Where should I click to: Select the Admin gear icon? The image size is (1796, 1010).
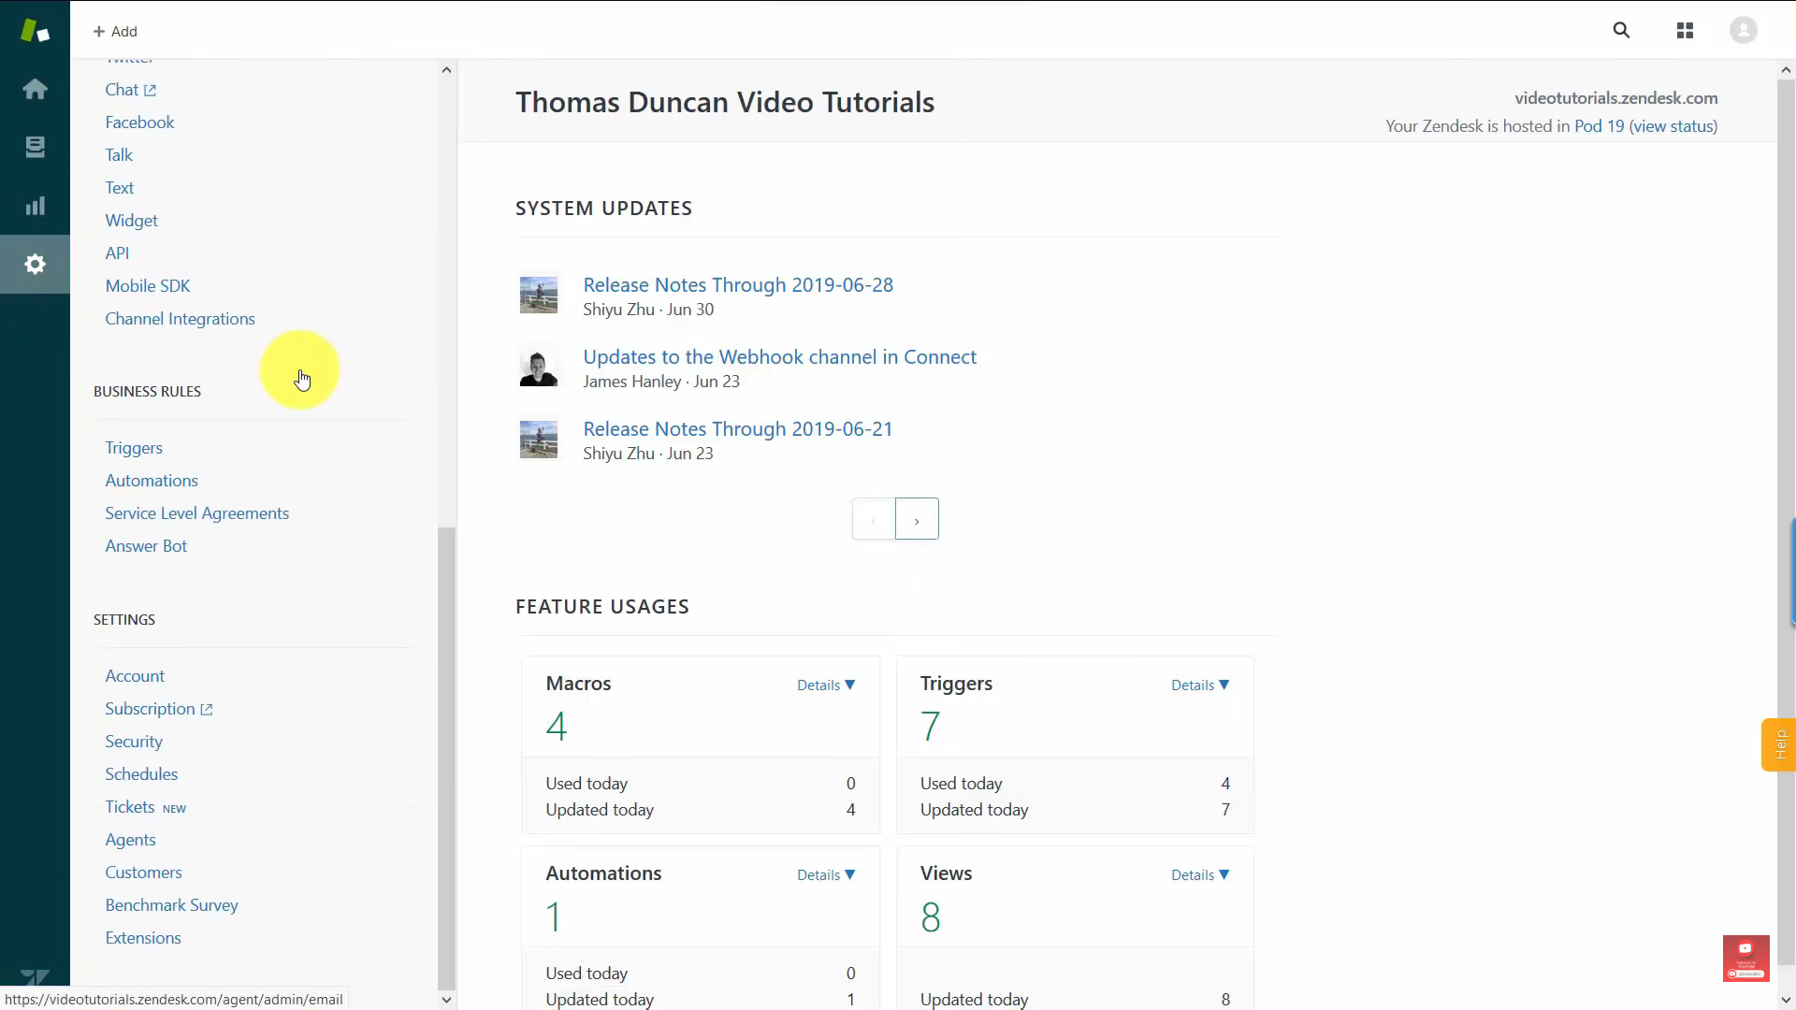[35, 264]
